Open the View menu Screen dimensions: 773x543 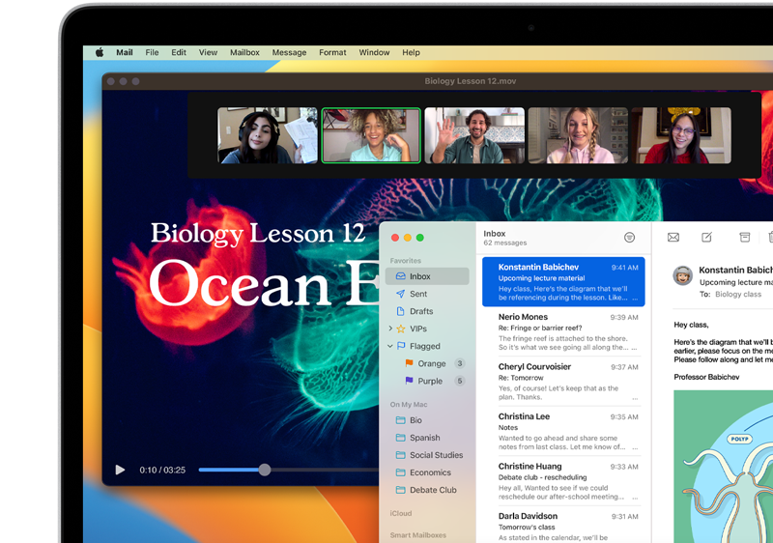pos(208,52)
